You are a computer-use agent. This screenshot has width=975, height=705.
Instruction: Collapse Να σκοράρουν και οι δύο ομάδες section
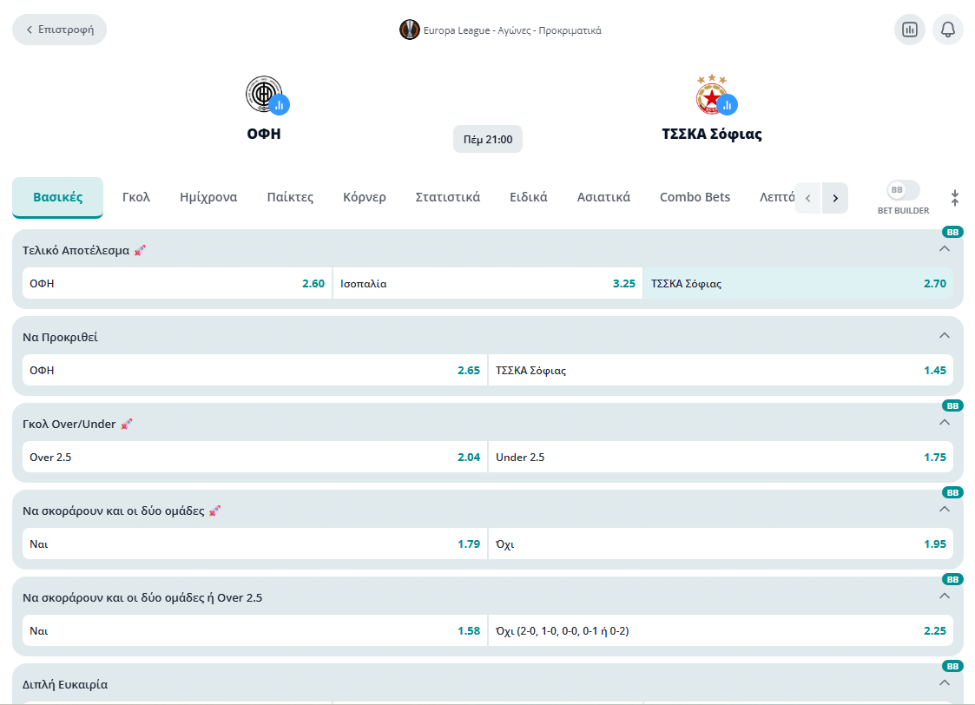944,509
